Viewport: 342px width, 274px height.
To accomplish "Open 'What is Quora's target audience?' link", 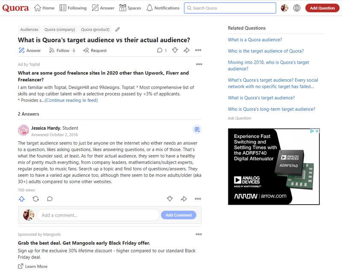I will (x=261, y=98).
